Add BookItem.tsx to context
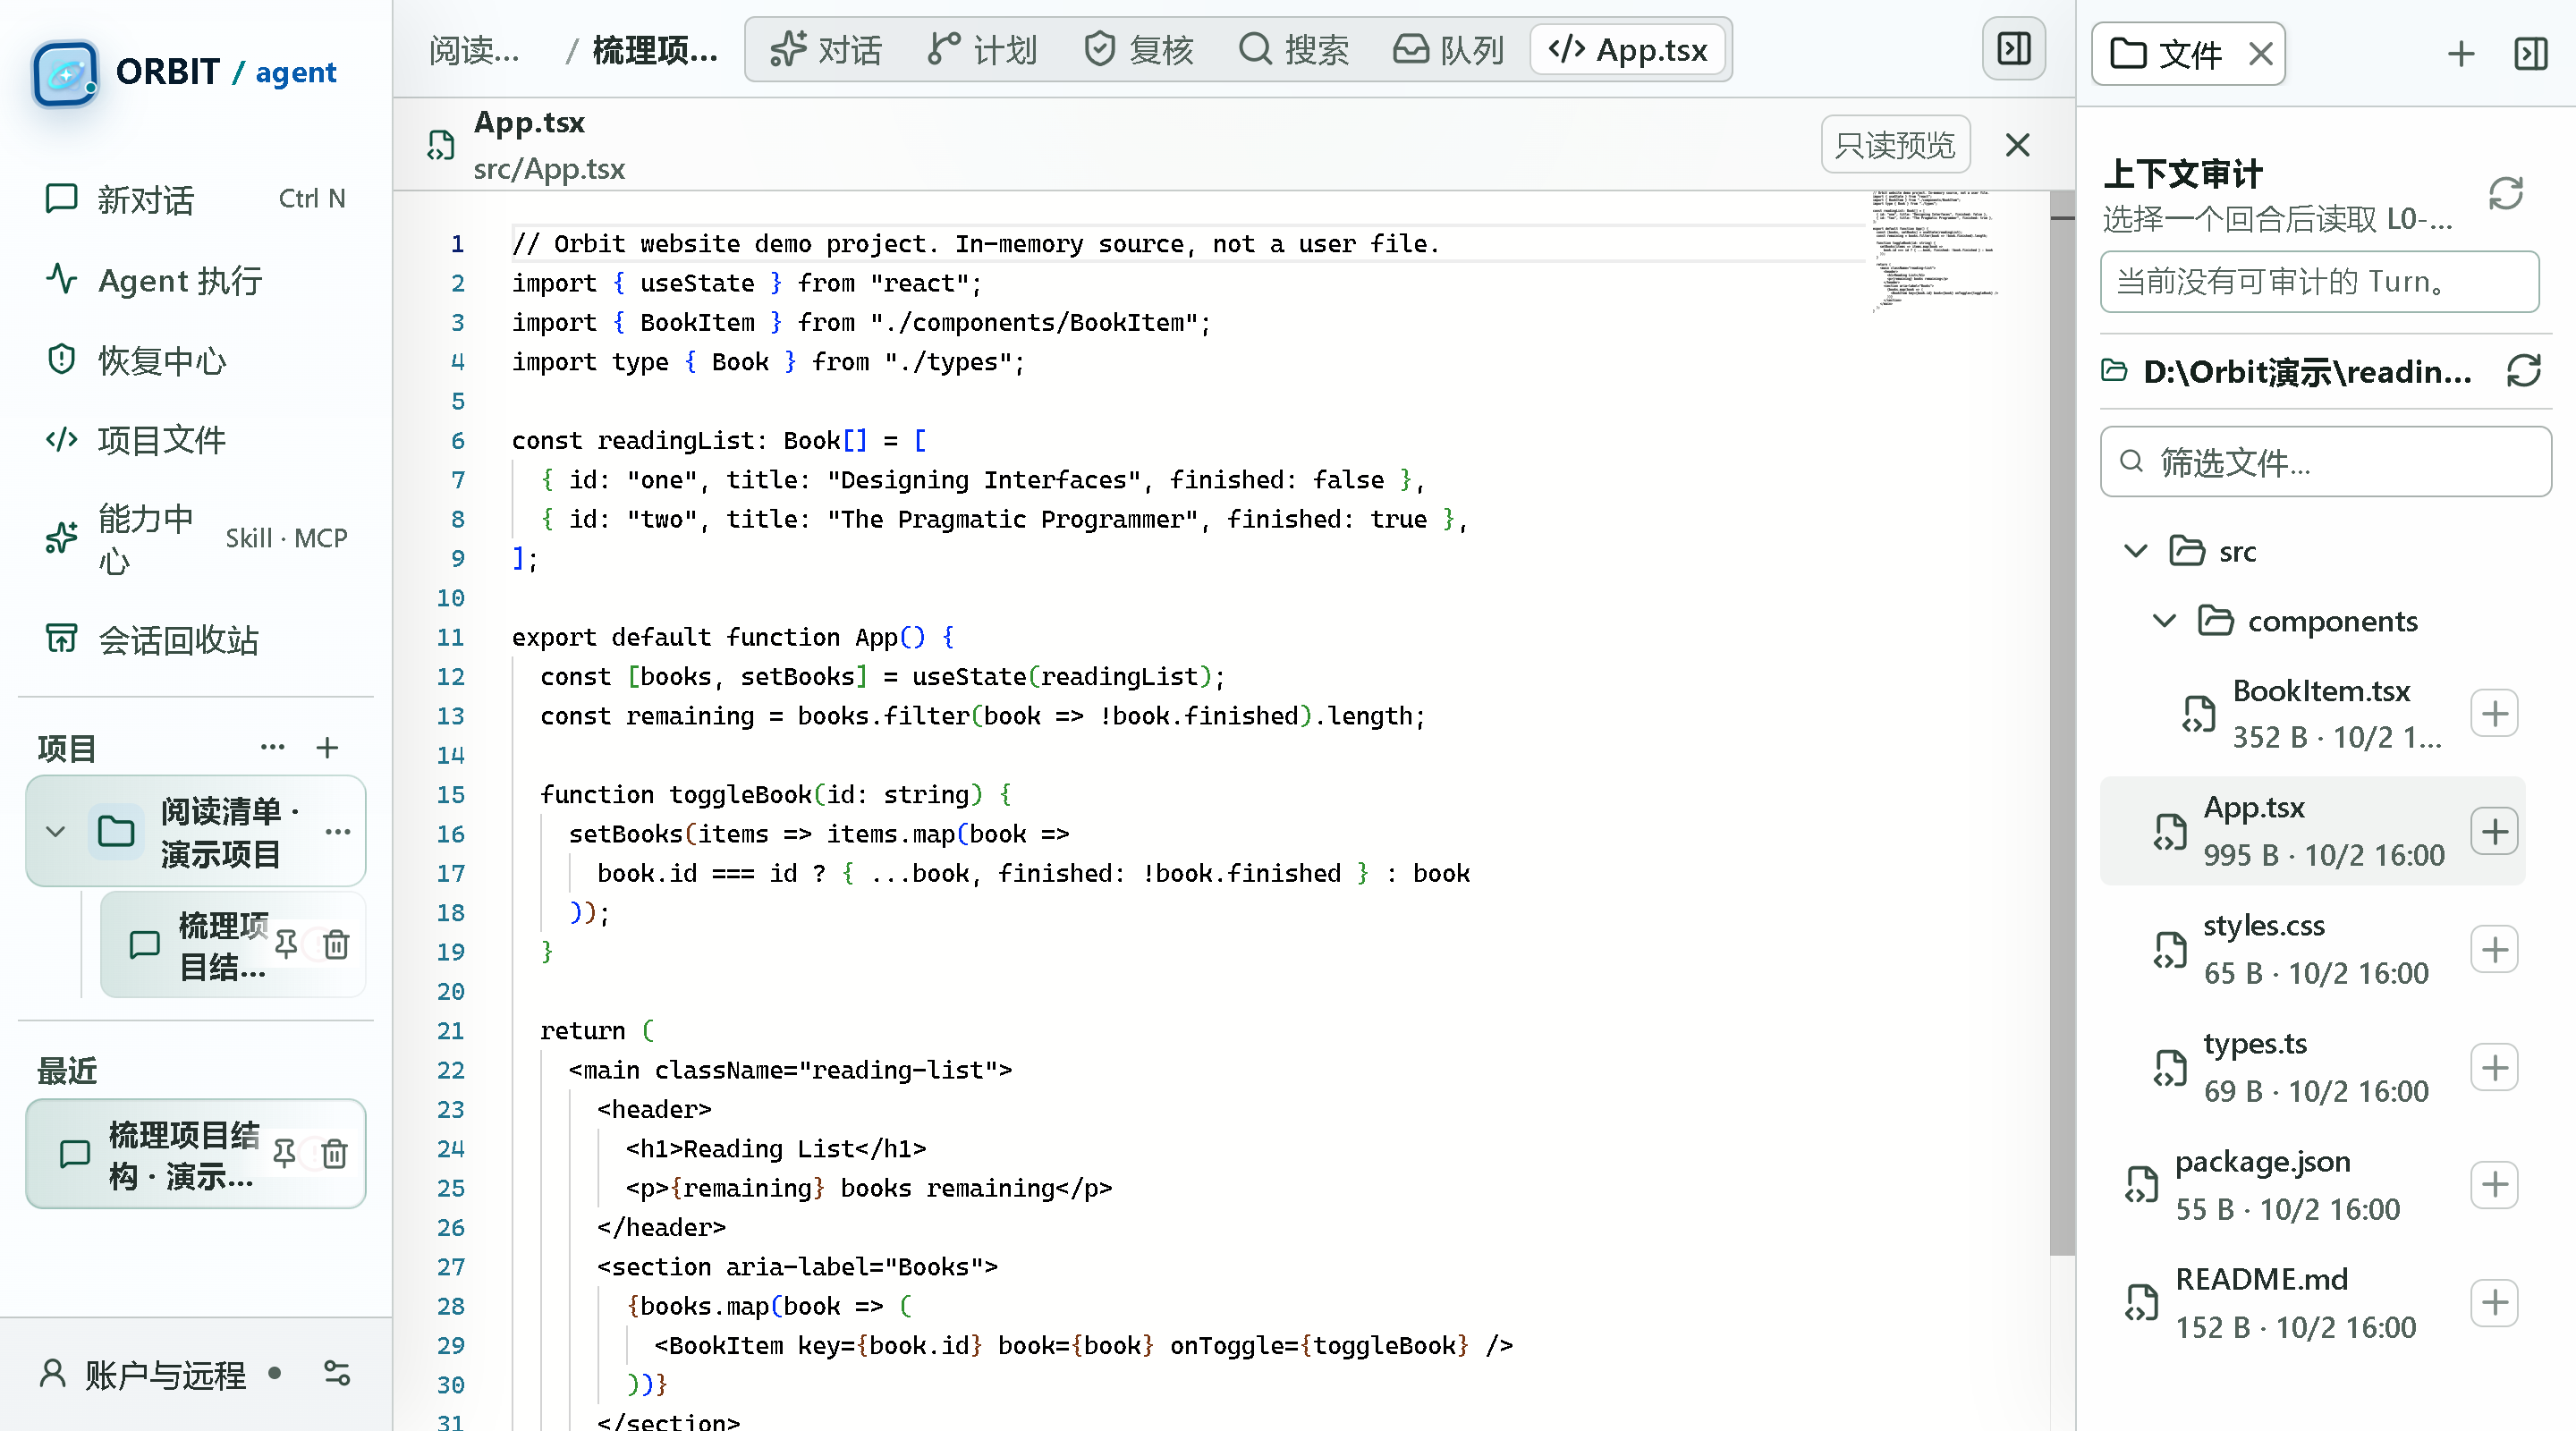The image size is (2576, 1431). tap(2494, 713)
